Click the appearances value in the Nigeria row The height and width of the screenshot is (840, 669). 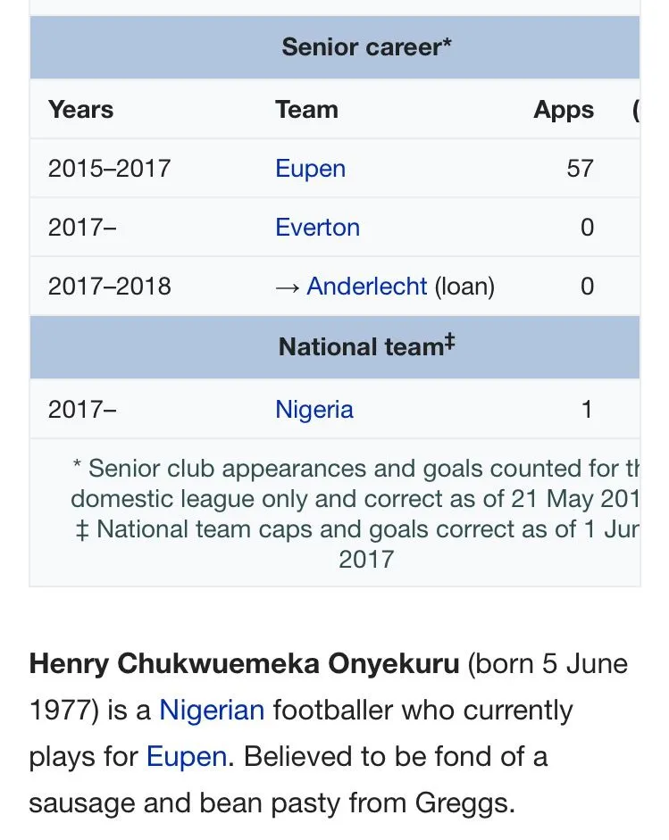click(x=587, y=410)
